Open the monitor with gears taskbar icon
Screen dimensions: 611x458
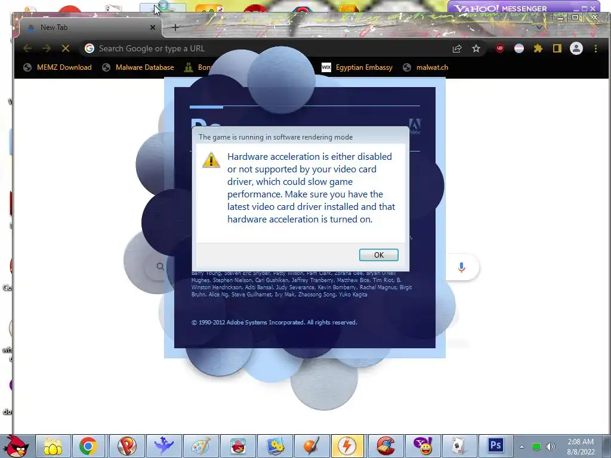275,446
